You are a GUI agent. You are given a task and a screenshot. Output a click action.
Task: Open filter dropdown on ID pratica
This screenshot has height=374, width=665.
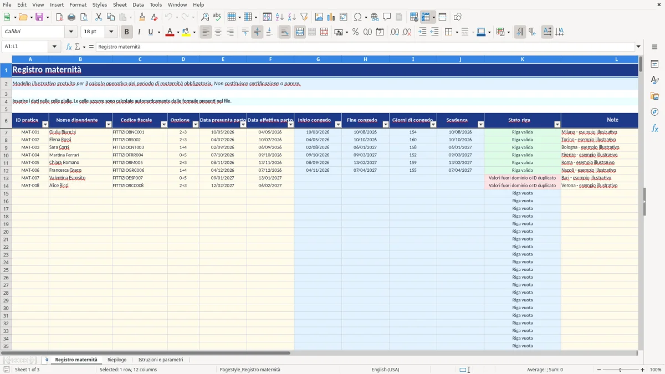[x=45, y=125]
